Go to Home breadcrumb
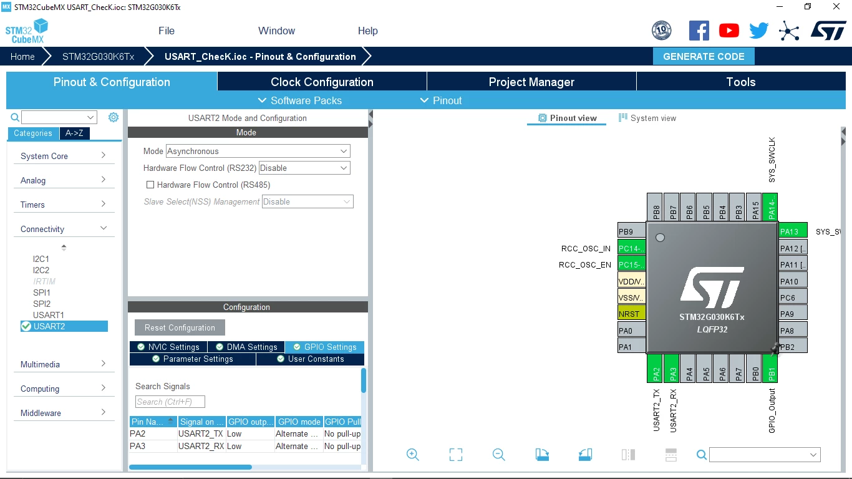852x479 pixels. pos(22,56)
